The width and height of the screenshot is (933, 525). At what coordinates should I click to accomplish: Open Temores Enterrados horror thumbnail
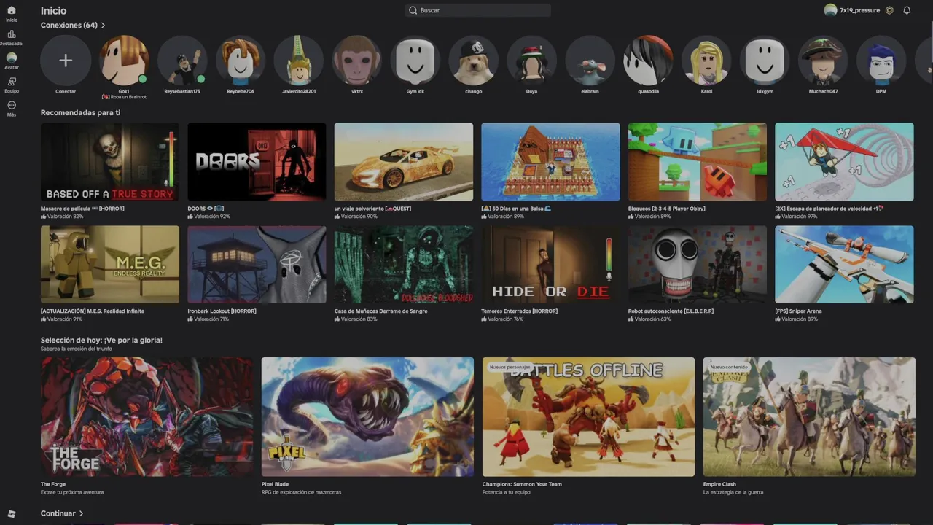point(550,264)
